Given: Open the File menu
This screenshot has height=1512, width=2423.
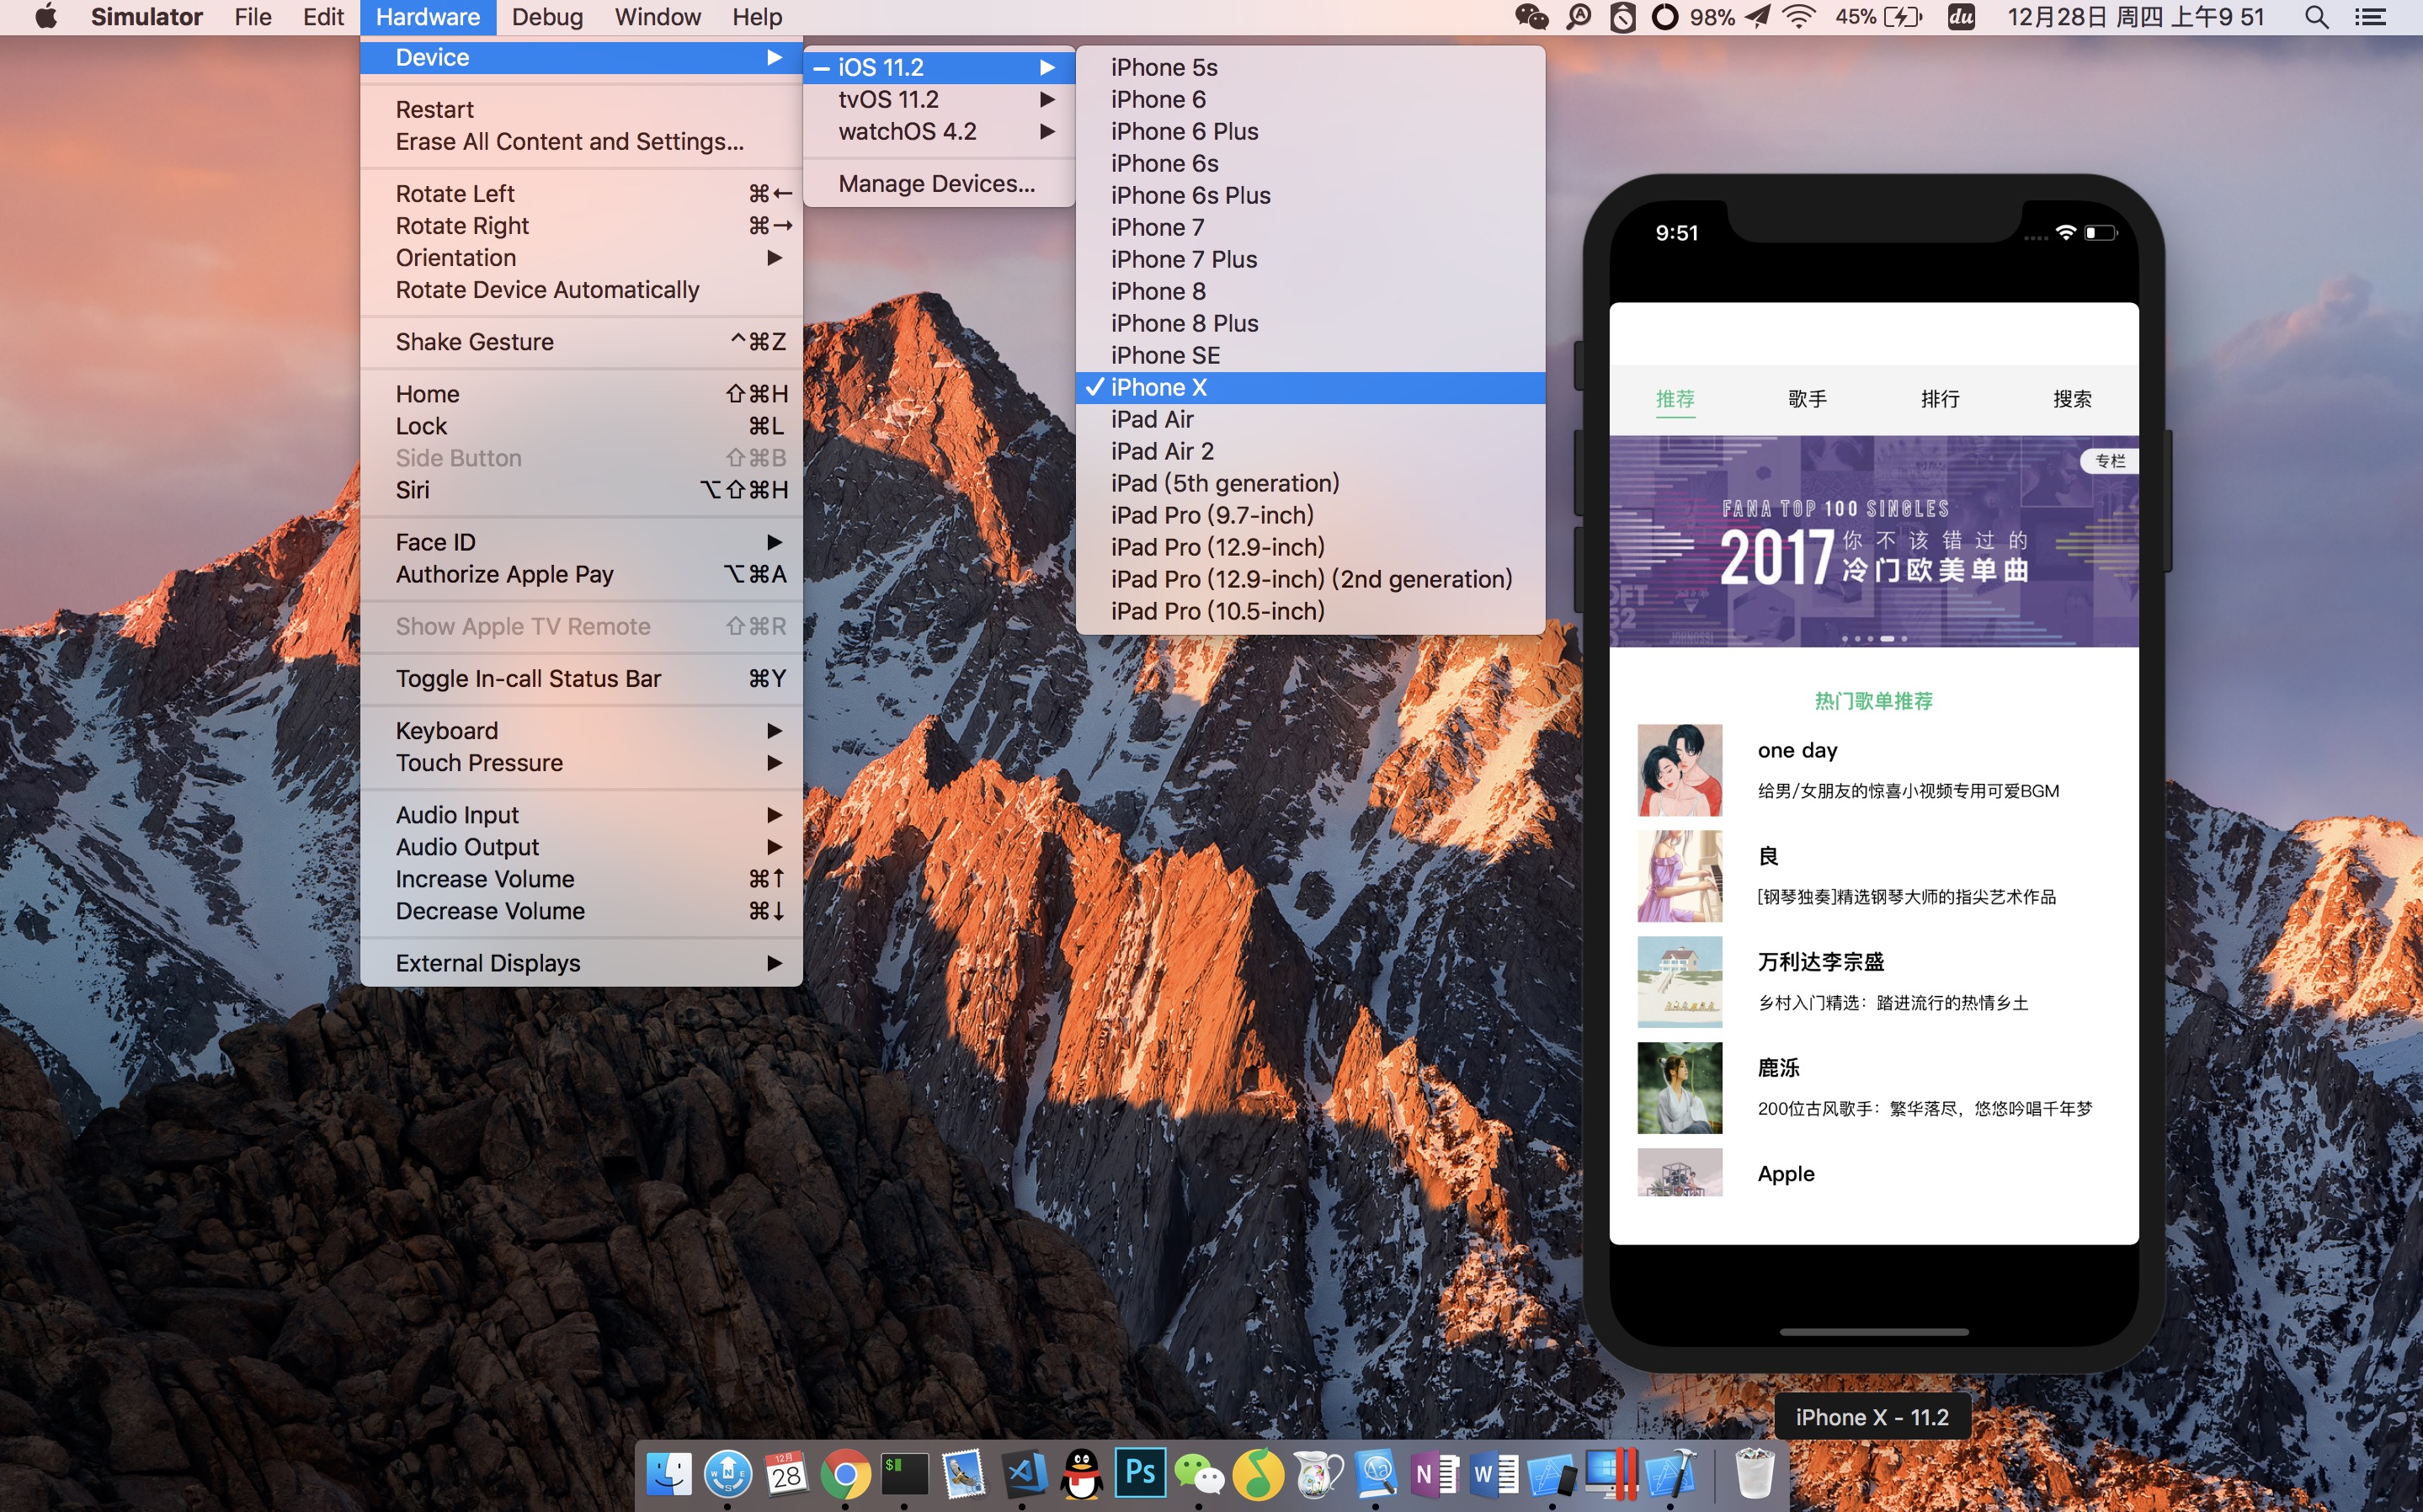Looking at the screenshot, I should point(252,17).
